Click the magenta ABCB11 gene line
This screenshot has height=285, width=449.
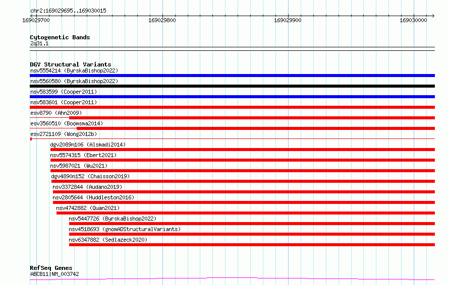tap(232, 279)
